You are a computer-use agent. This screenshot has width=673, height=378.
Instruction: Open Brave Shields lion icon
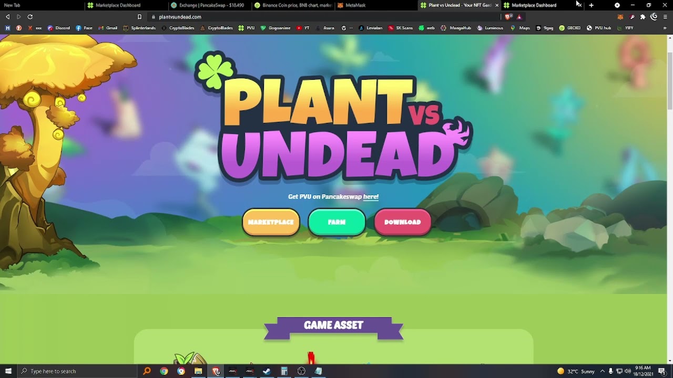pyautogui.click(x=508, y=17)
